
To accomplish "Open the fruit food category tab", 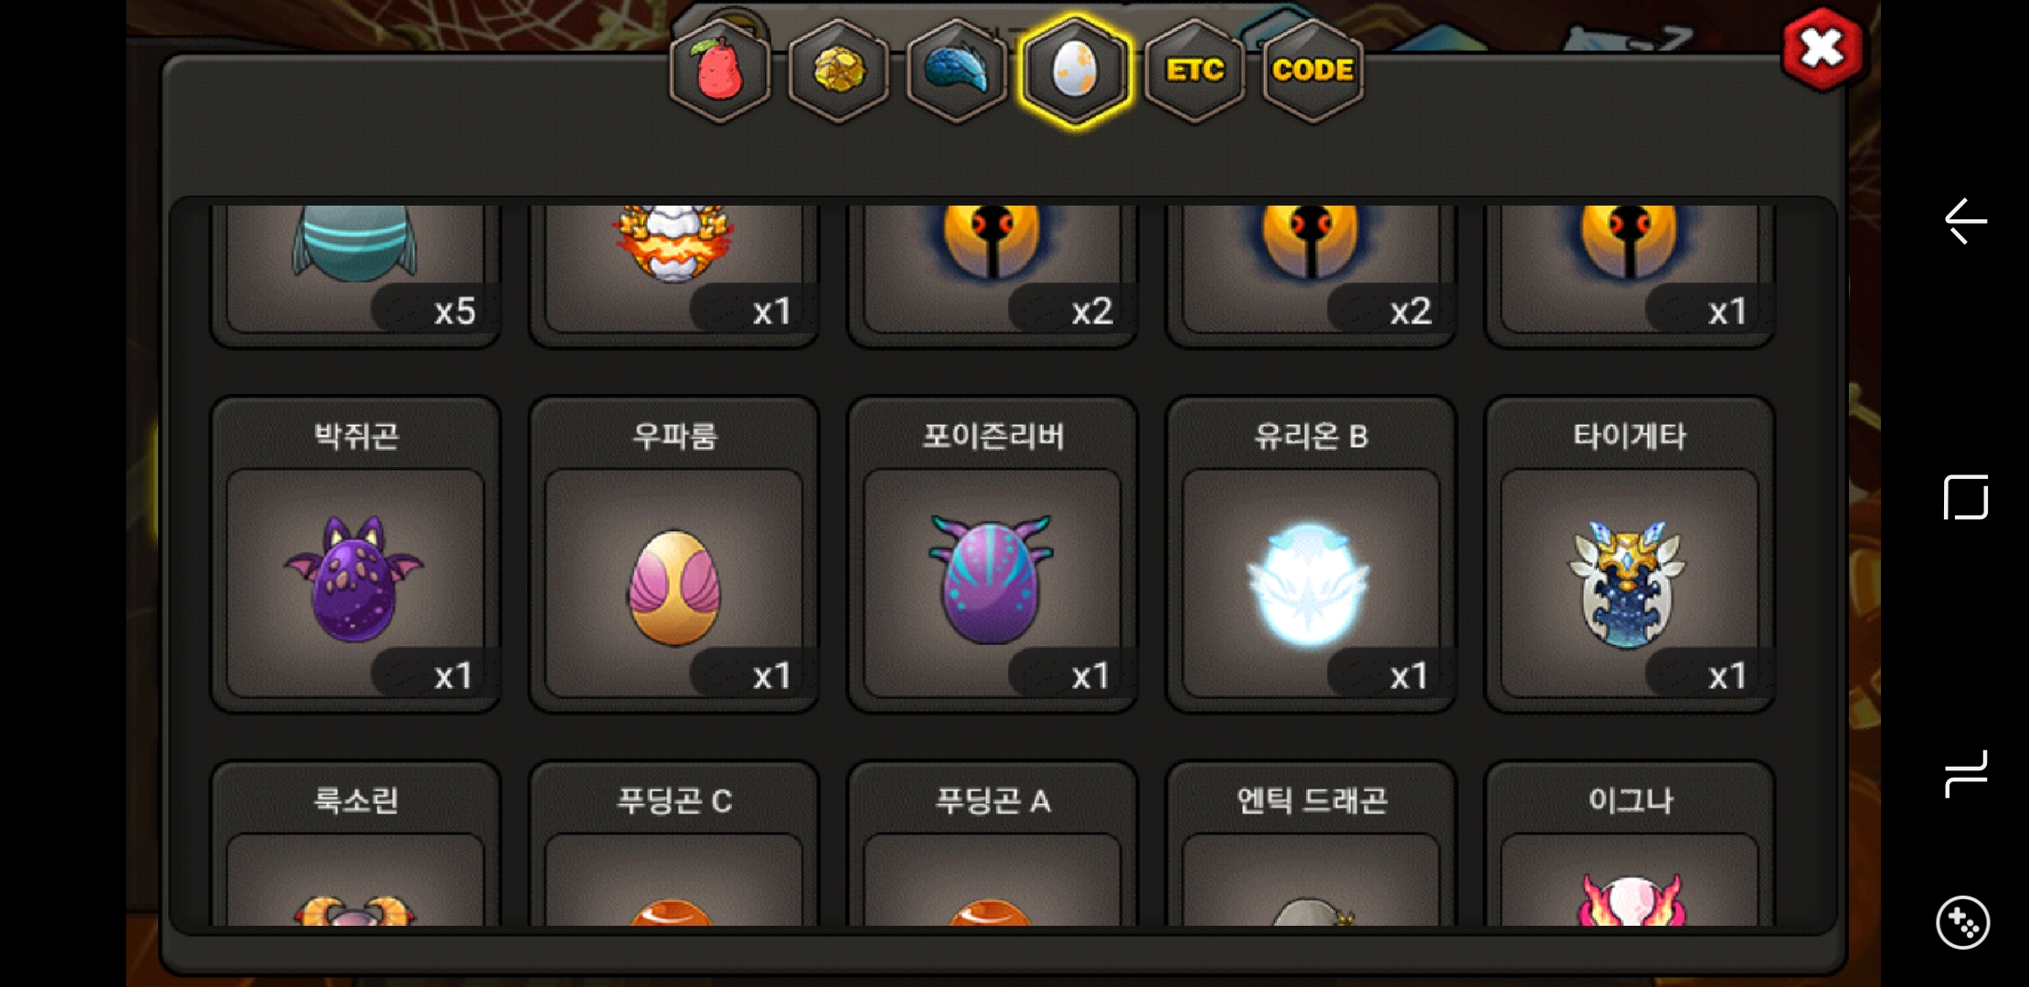I will 720,70.
